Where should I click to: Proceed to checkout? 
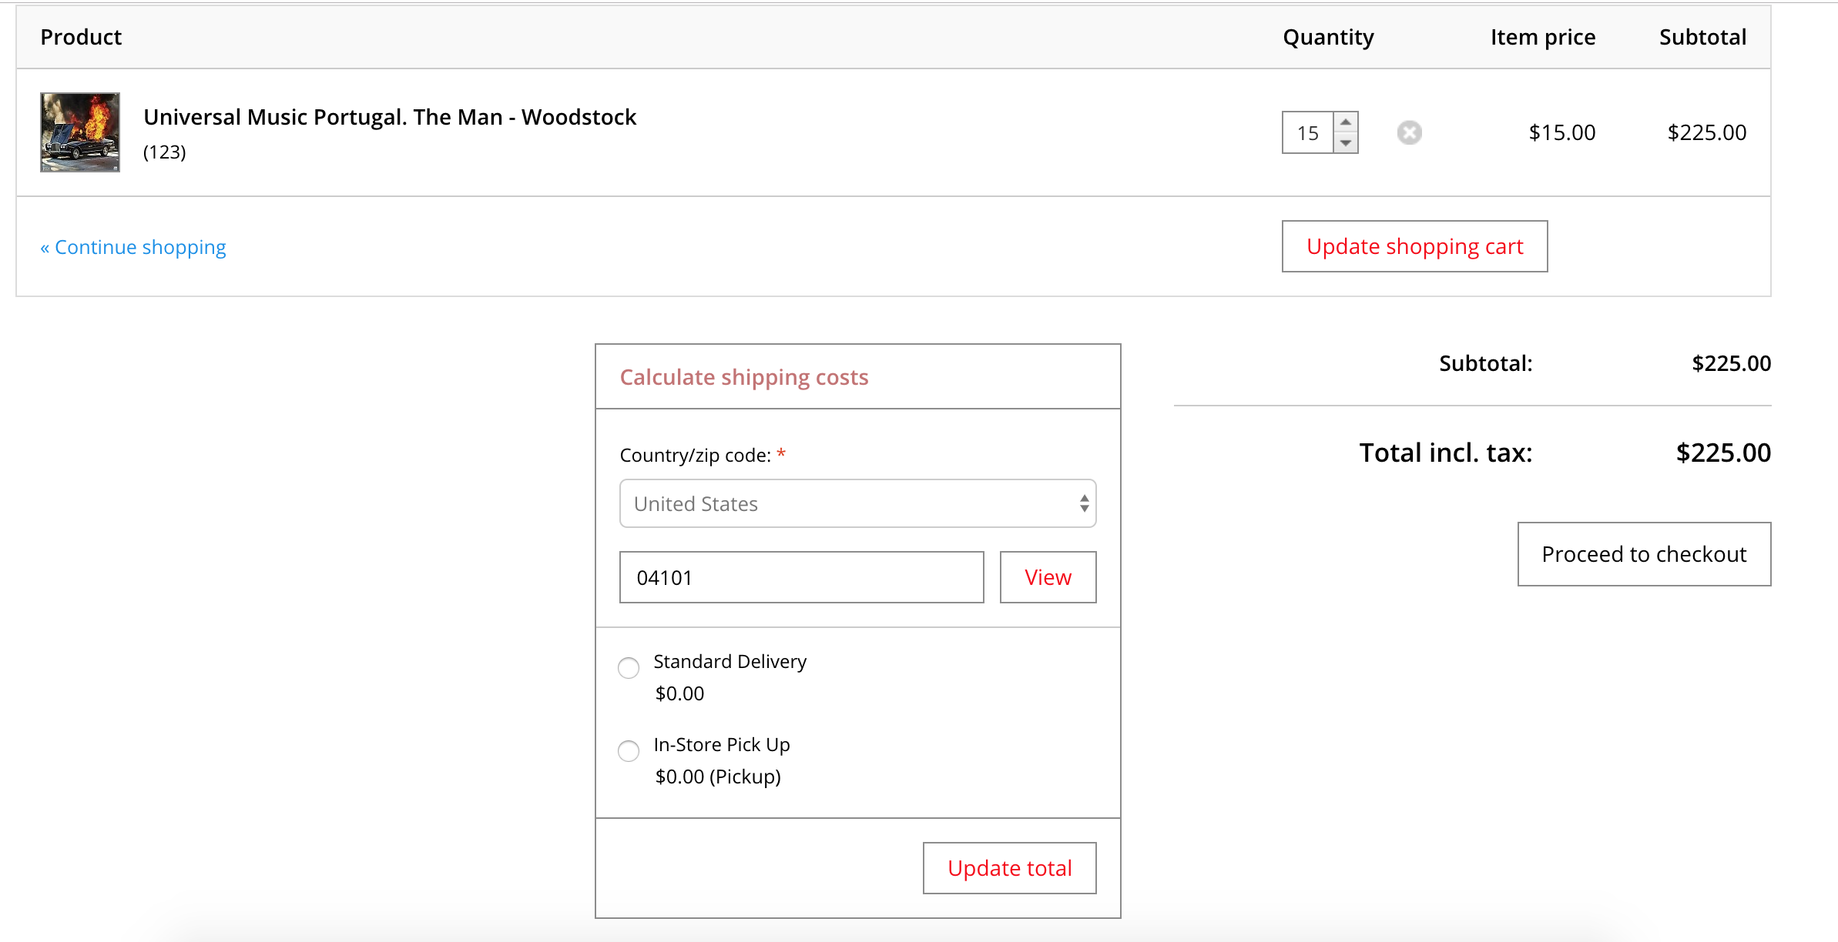(1644, 554)
